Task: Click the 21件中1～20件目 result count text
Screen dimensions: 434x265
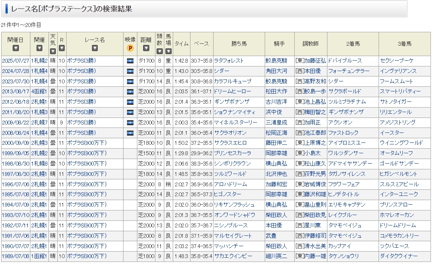Action: coord(21,25)
